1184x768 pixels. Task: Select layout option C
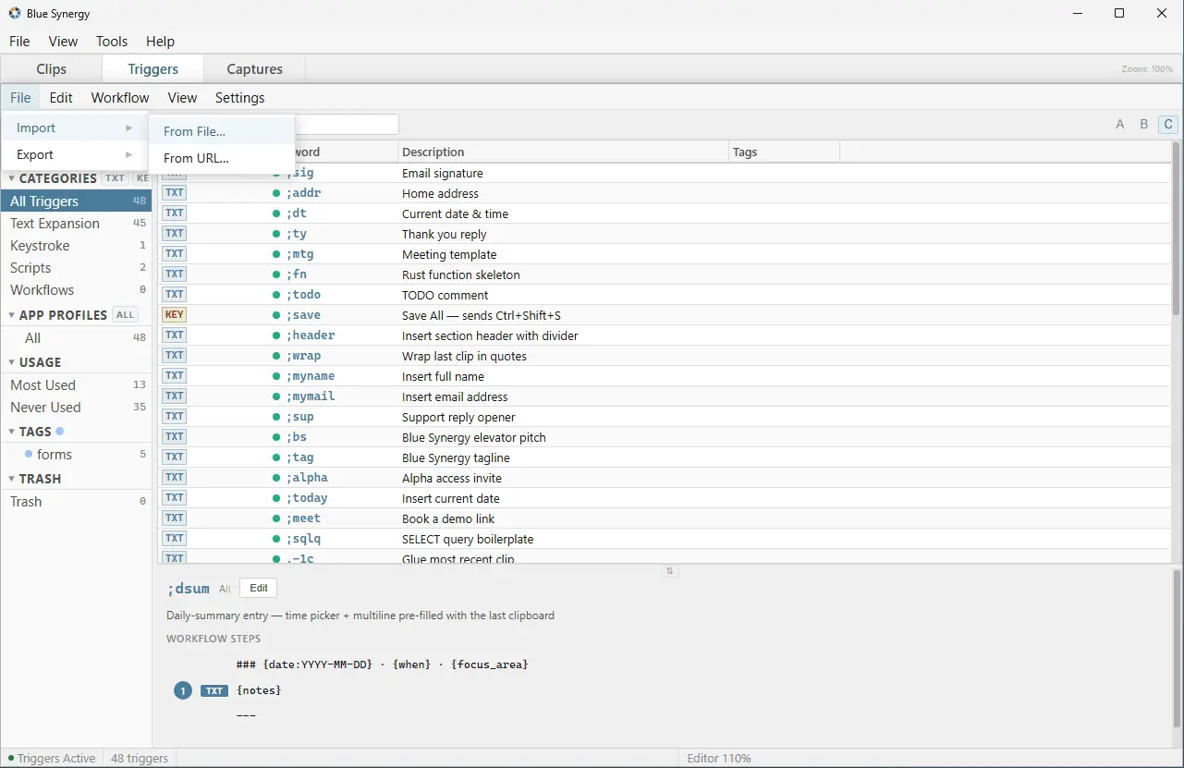tap(1168, 124)
